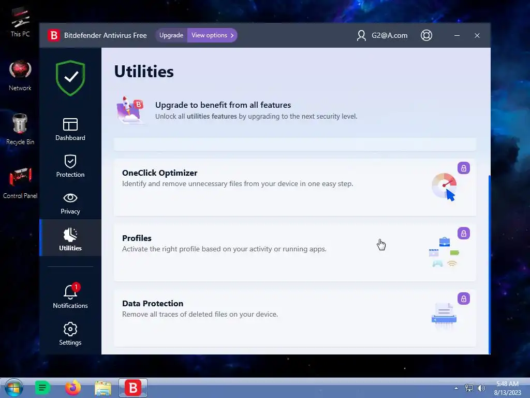Click the Data Protection card title

tap(153, 304)
